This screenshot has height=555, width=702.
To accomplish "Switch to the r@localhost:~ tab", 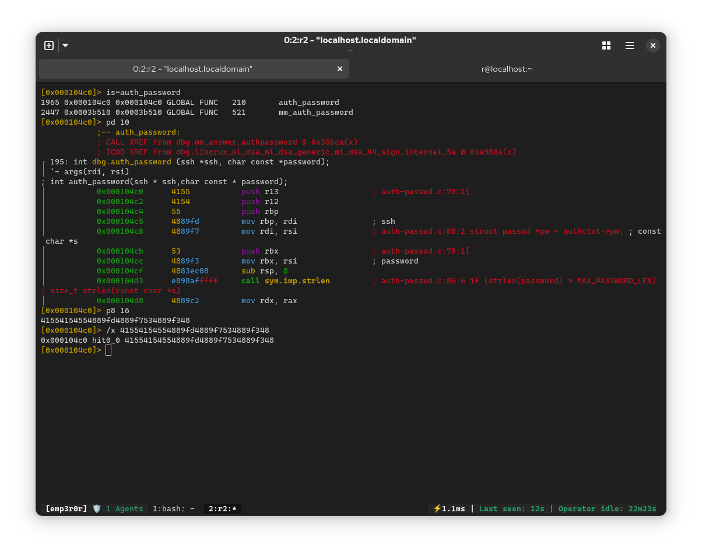I will [x=507, y=69].
